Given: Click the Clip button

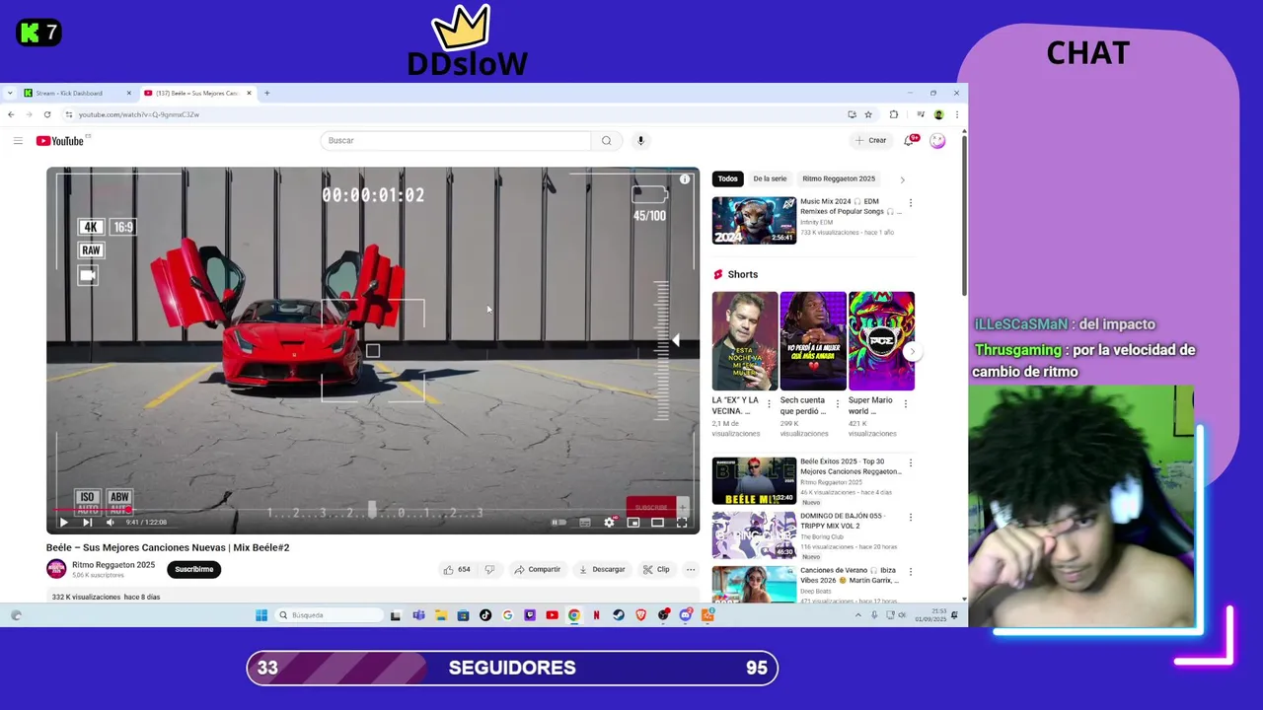Looking at the screenshot, I should coord(656,569).
